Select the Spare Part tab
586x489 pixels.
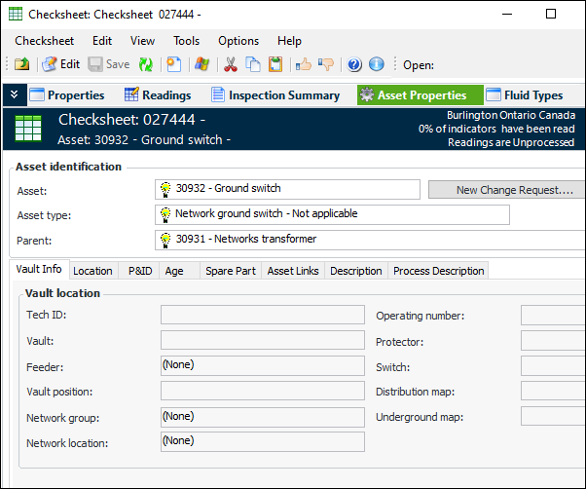(x=231, y=271)
